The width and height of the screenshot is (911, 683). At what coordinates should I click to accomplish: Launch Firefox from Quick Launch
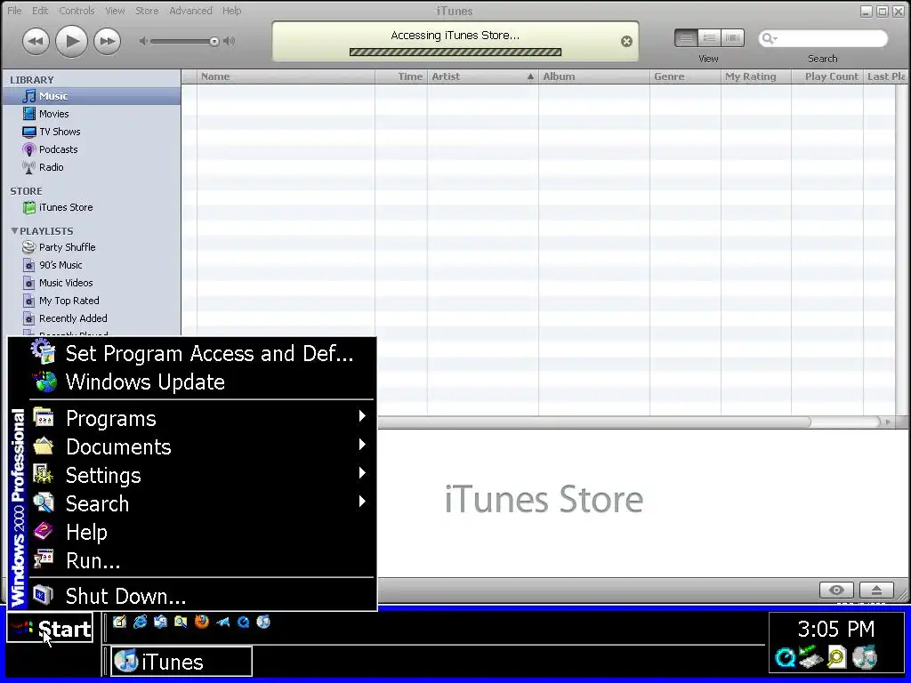(x=202, y=622)
